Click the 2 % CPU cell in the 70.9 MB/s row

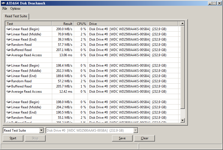click(x=81, y=34)
